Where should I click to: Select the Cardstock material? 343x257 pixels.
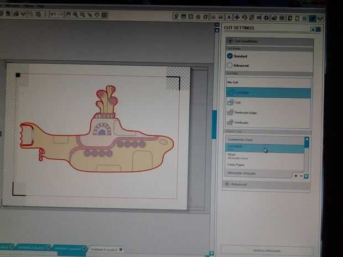264,148
